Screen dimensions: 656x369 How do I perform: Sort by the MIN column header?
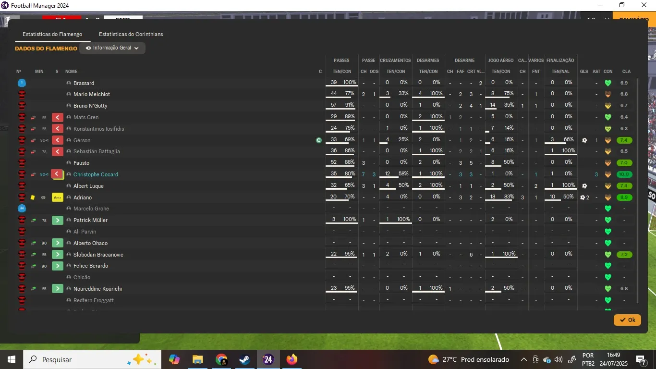39,72
